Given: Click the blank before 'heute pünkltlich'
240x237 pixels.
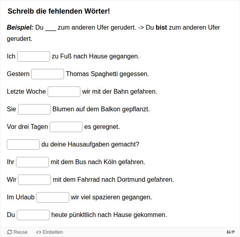Looking at the screenshot, I should click(x=33, y=215).
